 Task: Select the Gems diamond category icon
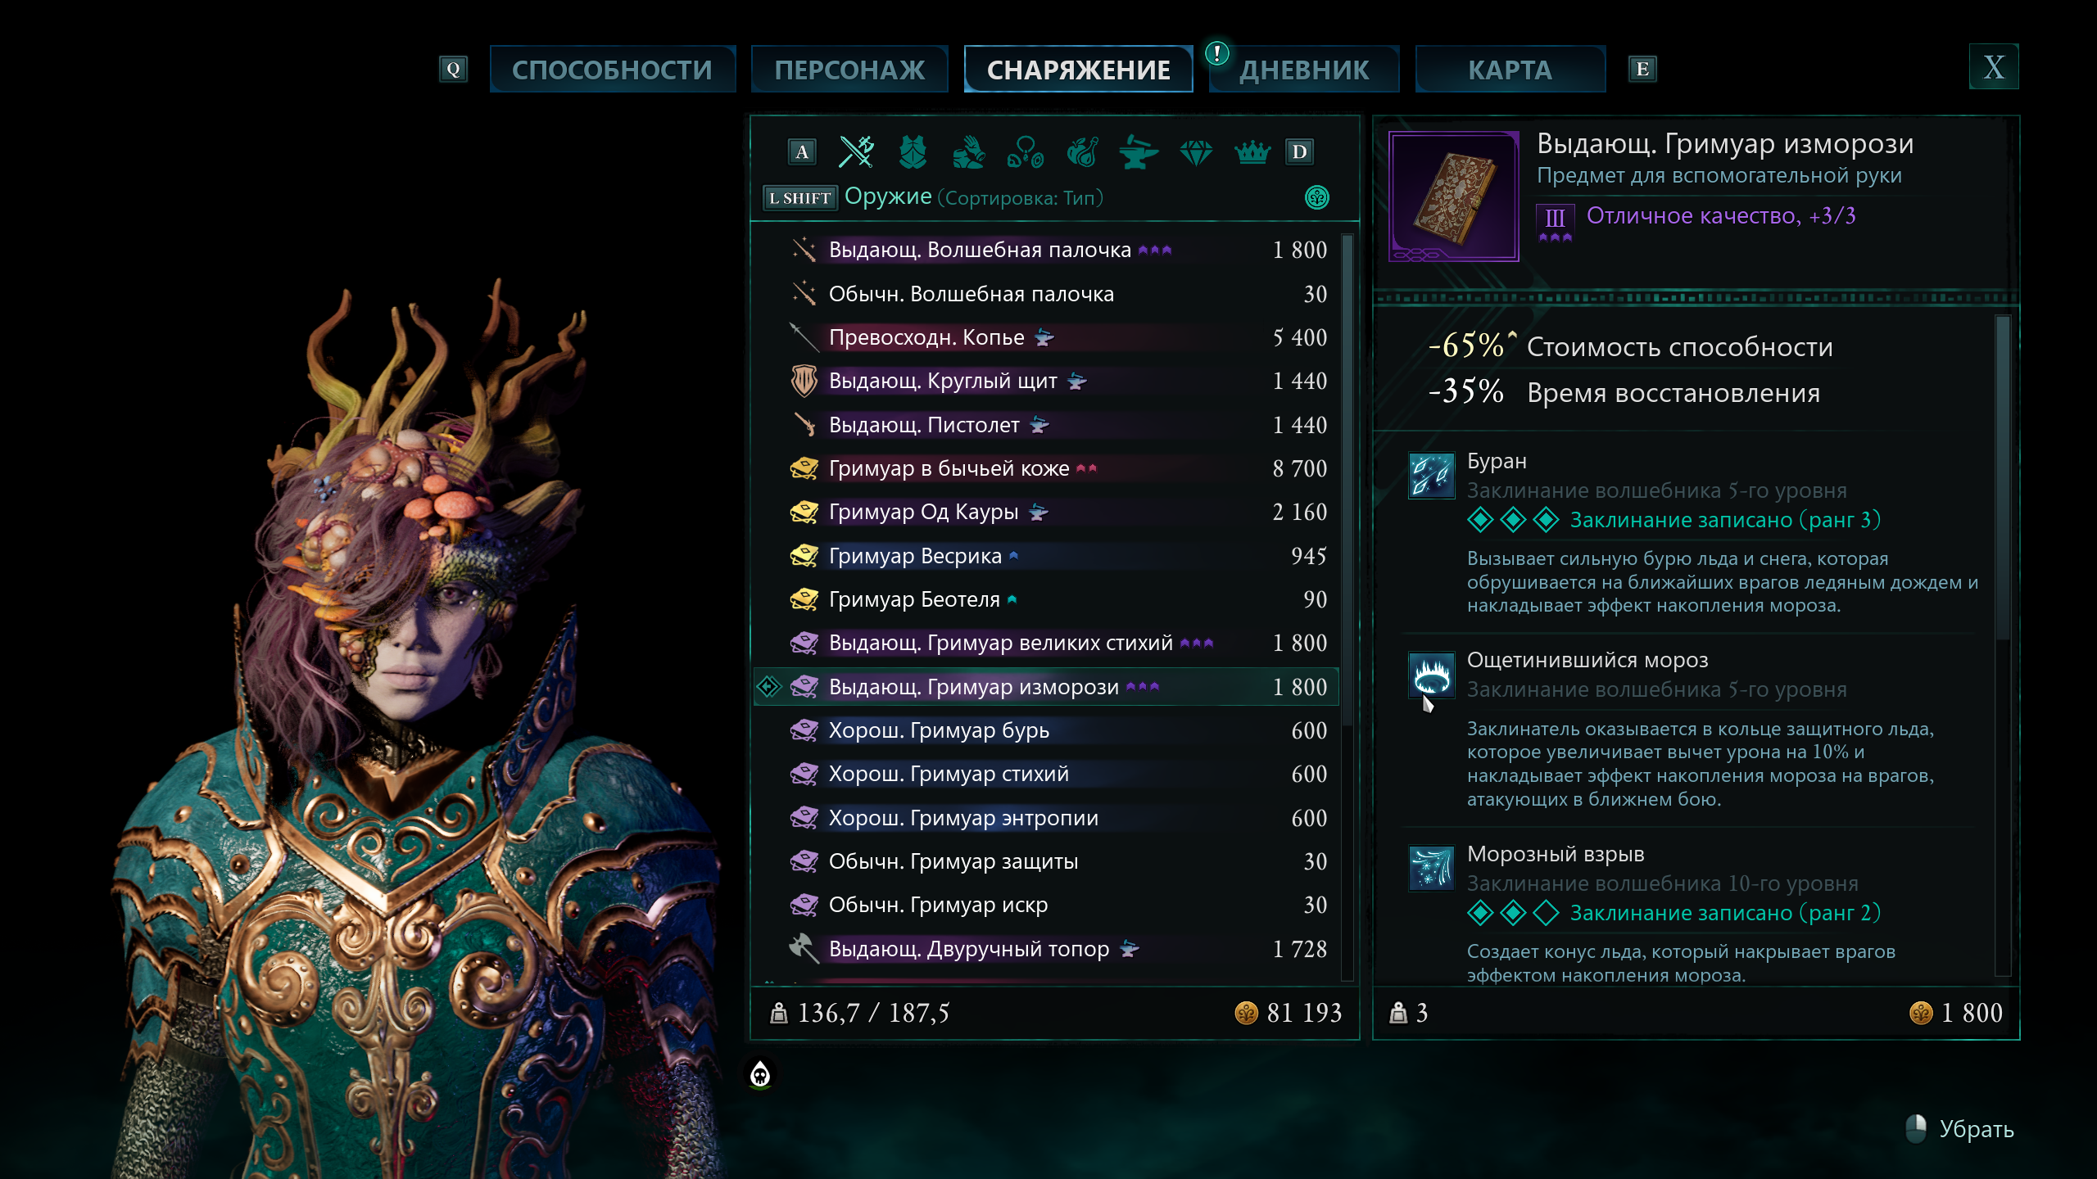(1196, 151)
